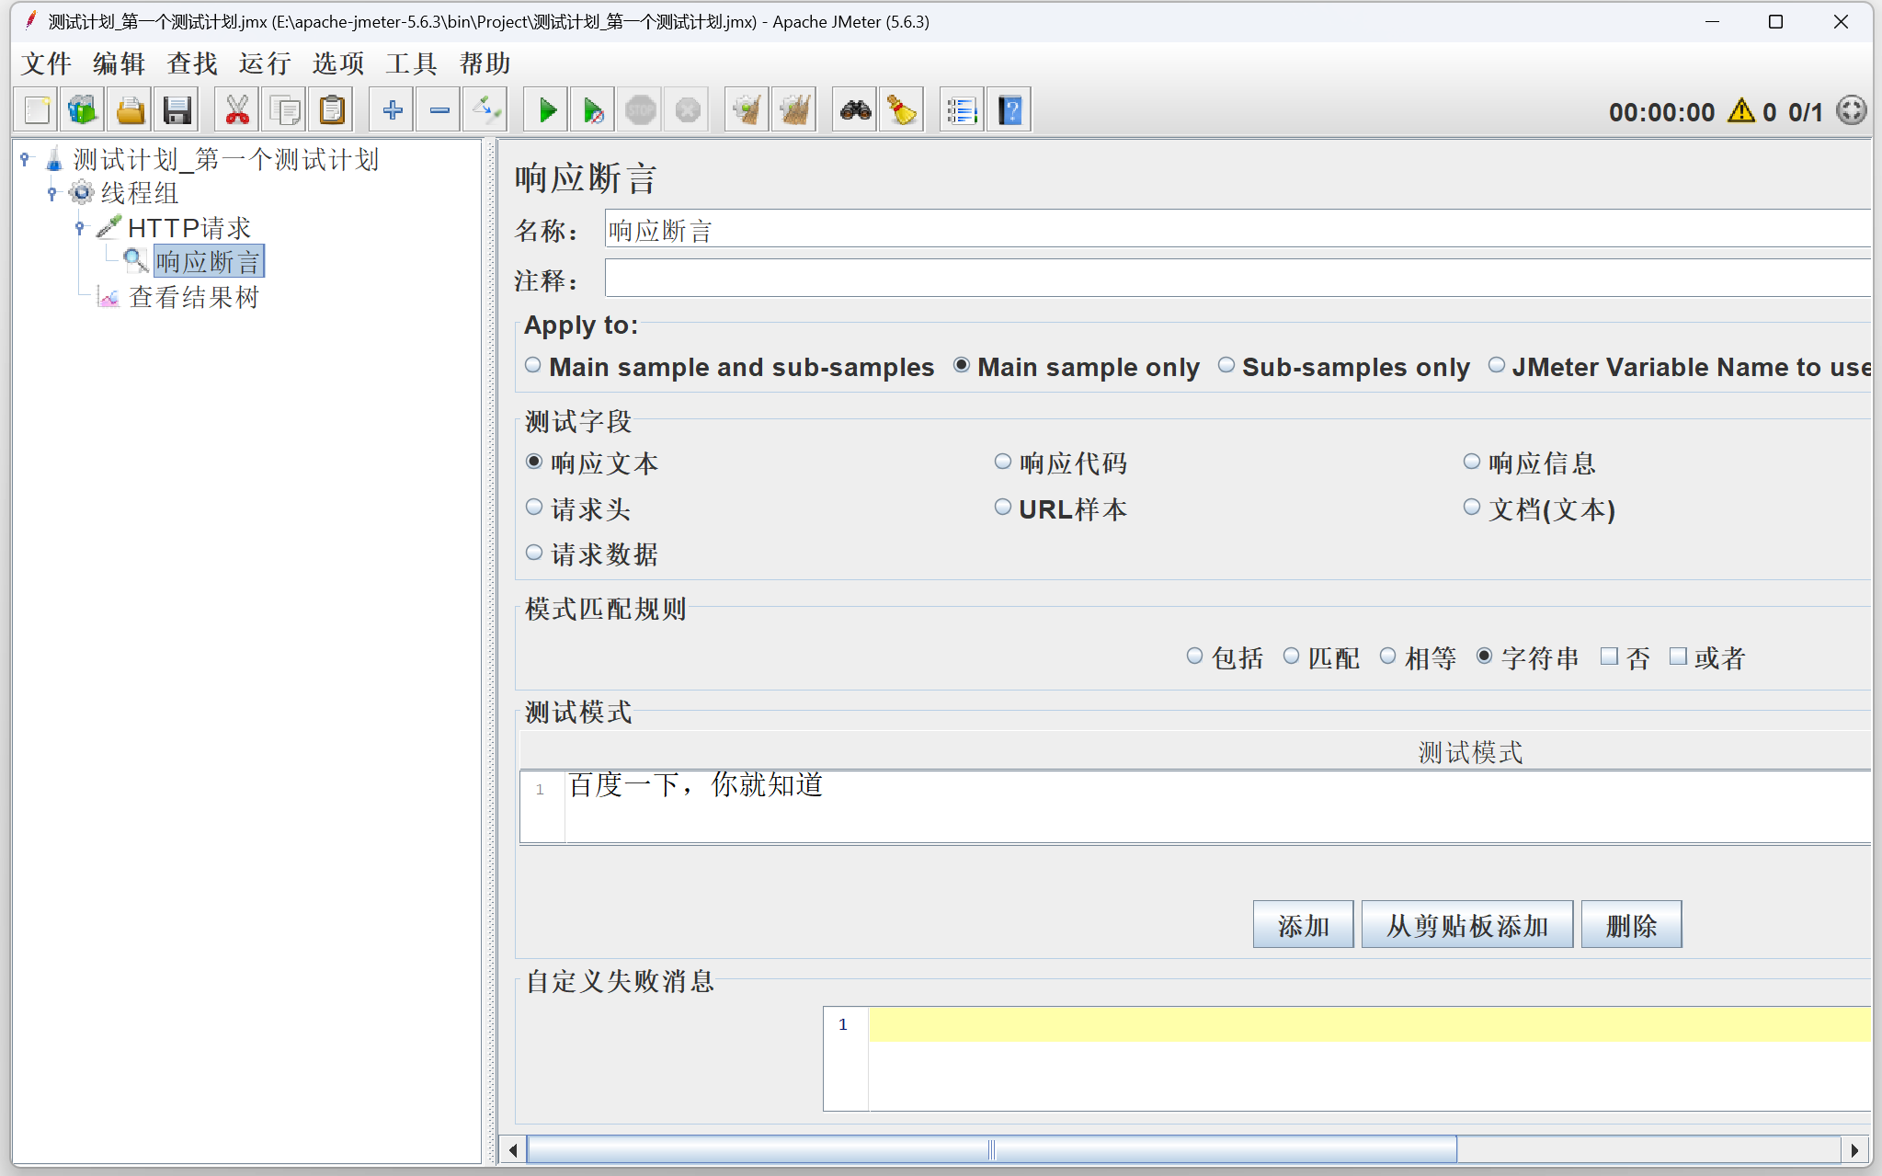
Task: Toggle the 否 checkbox
Action: point(1609,657)
